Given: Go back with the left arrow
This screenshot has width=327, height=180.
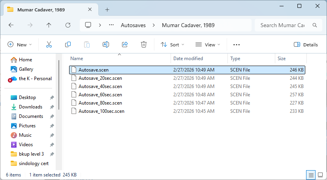Looking at the screenshot, I should tap(11, 25).
